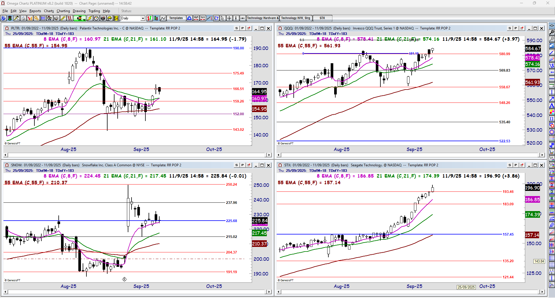Screen dimensions: 555x298
Task: Select the diagonal arrow drawing tool
Action: click(552, 99)
